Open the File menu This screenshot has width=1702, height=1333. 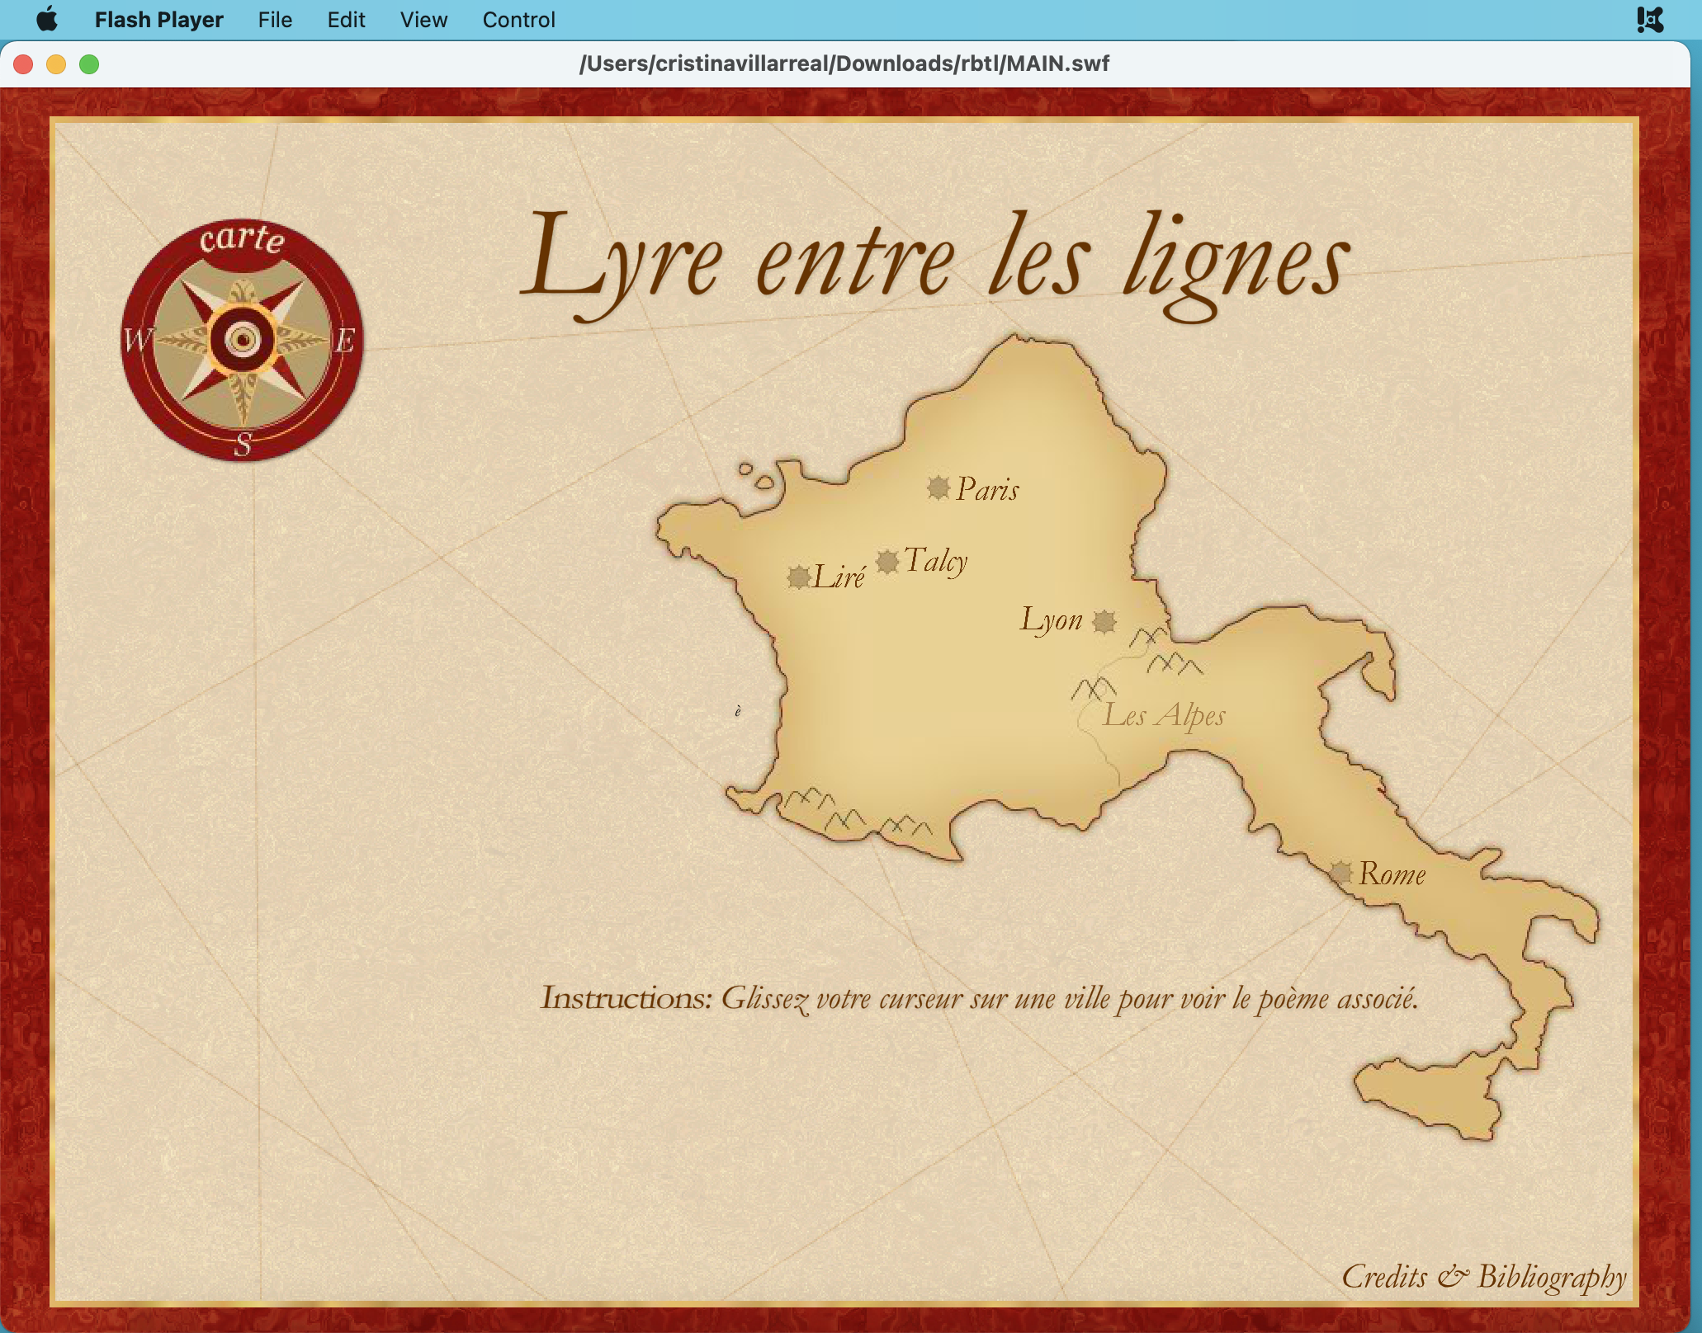pos(275,19)
